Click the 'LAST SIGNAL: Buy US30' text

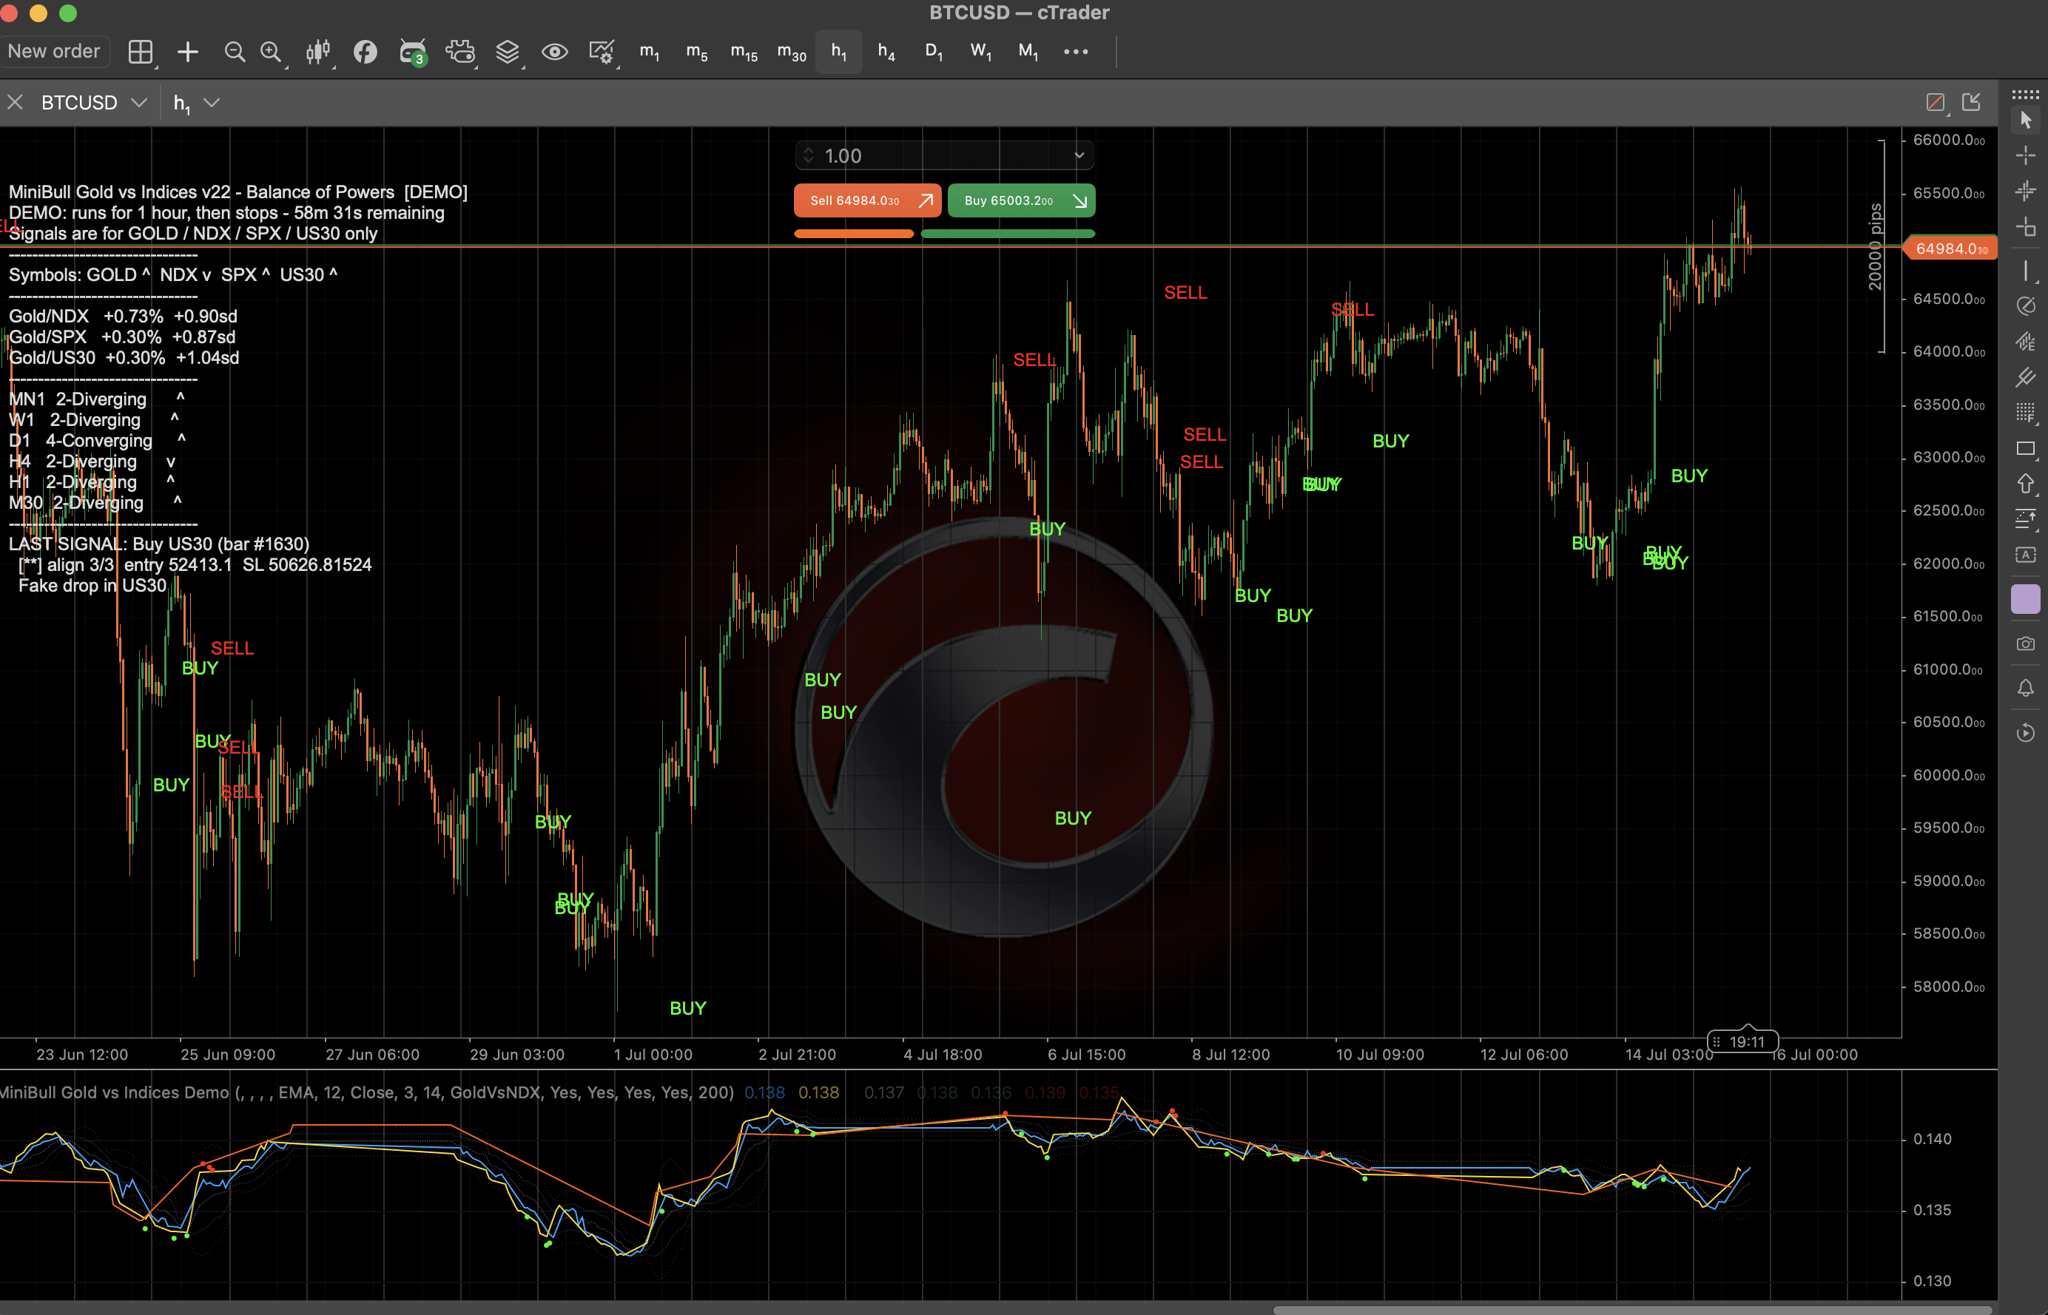point(159,544)
